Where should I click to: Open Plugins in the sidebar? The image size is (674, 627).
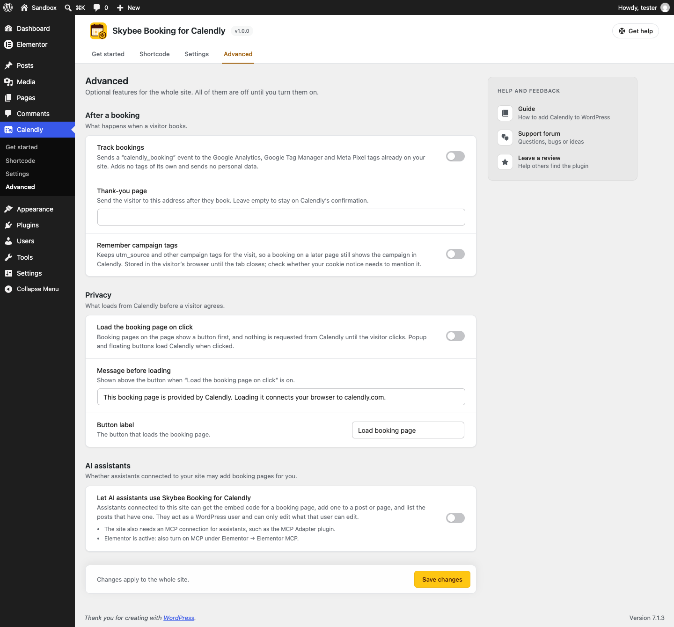[37, 225]
